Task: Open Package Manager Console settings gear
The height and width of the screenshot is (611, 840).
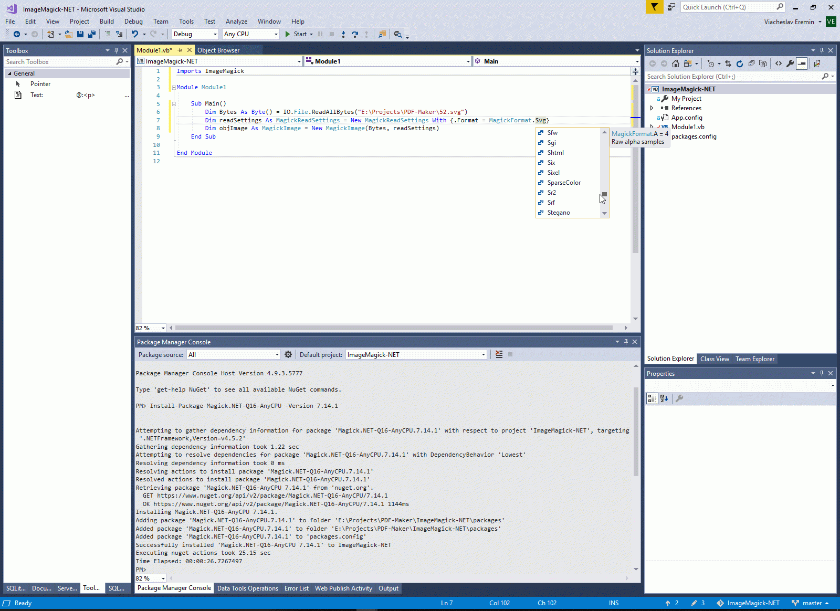Action: click(x=288, y=354)
